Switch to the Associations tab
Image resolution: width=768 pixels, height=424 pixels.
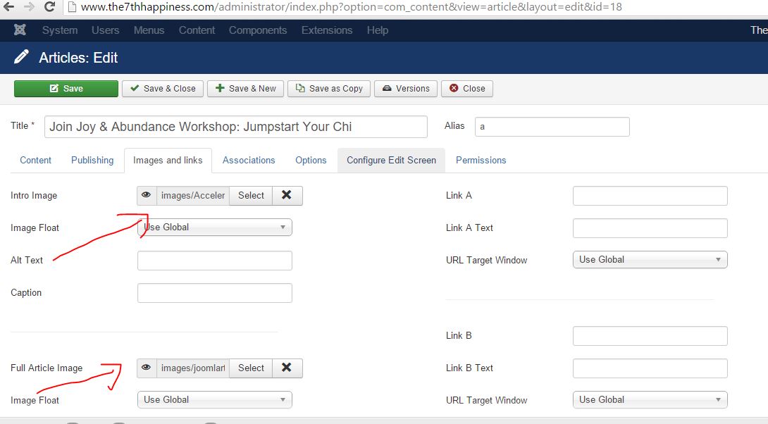click(249, 160)
